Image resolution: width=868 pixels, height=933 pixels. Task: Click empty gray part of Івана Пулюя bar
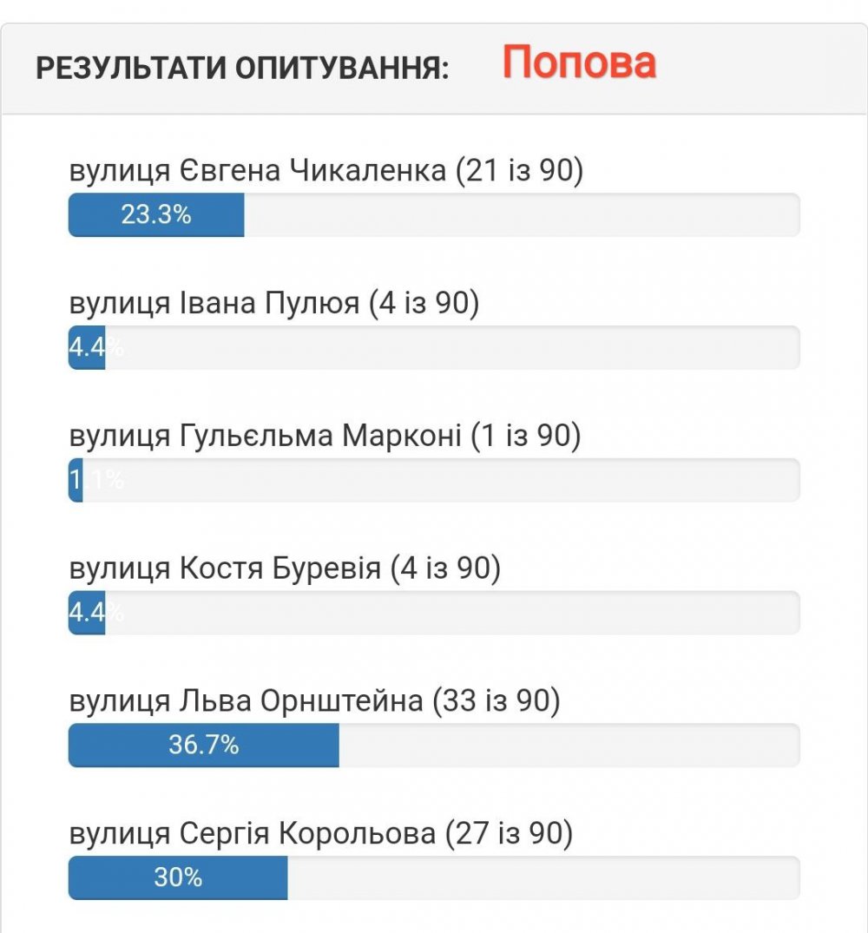(451, 348)
